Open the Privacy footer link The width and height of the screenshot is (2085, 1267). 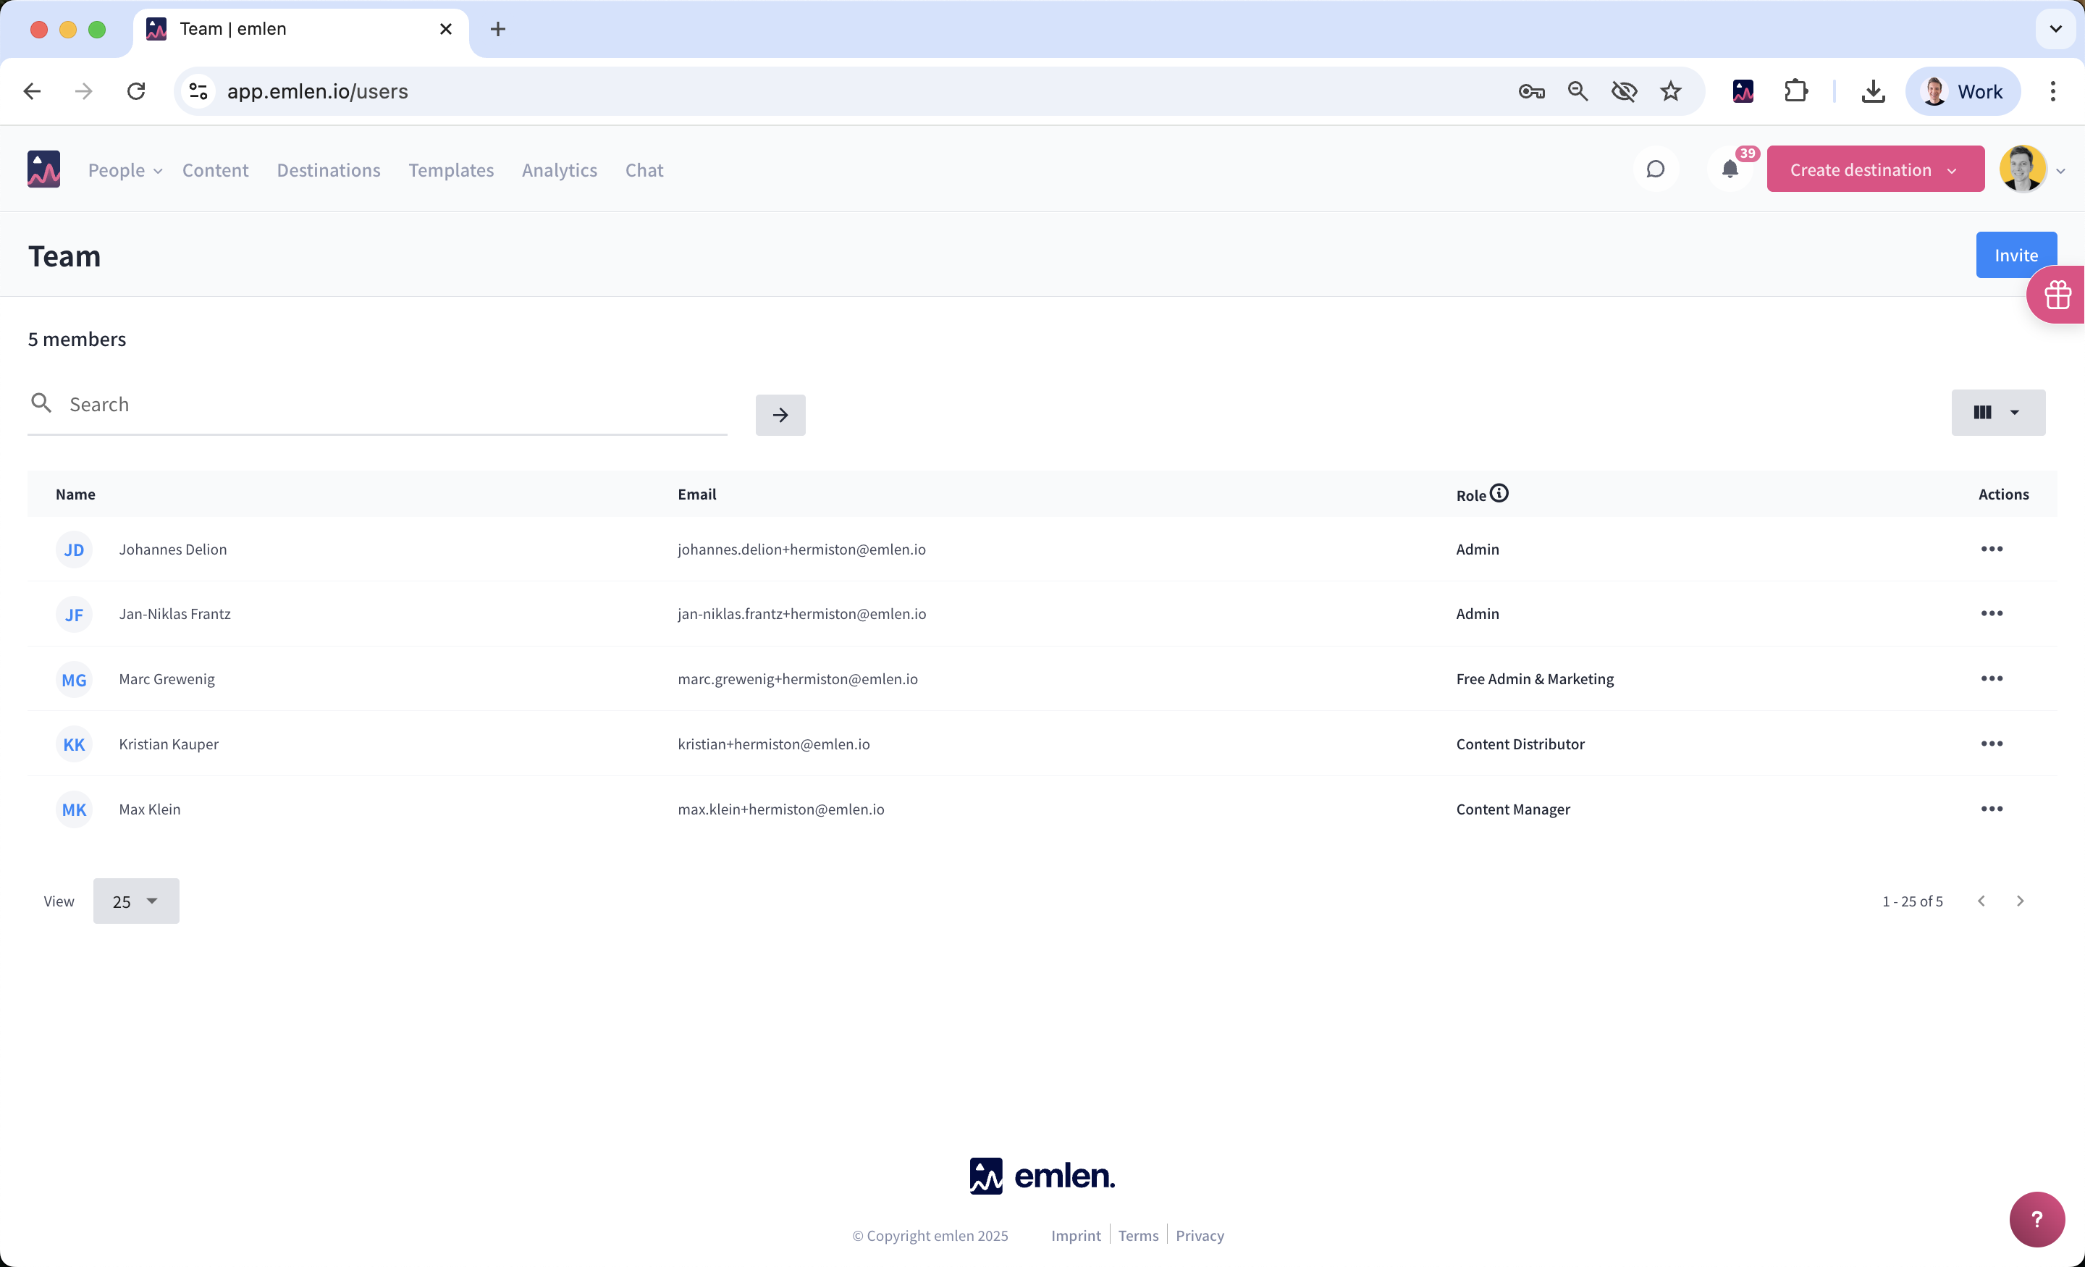click(1199, 1236)
